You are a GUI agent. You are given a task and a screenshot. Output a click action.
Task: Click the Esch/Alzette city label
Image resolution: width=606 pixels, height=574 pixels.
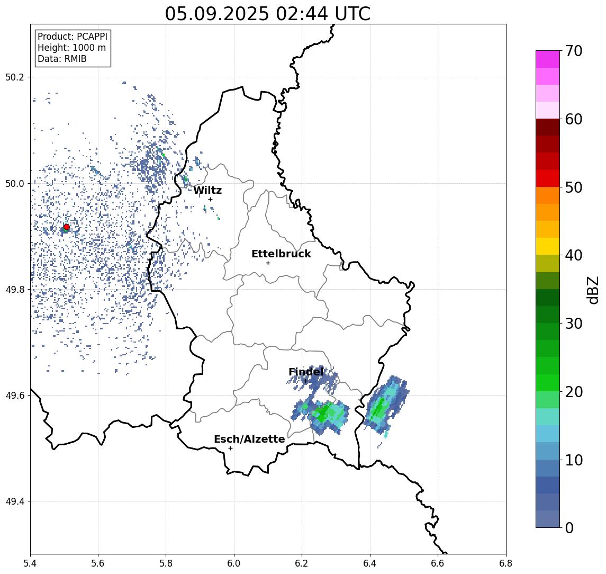coord(249,439)
